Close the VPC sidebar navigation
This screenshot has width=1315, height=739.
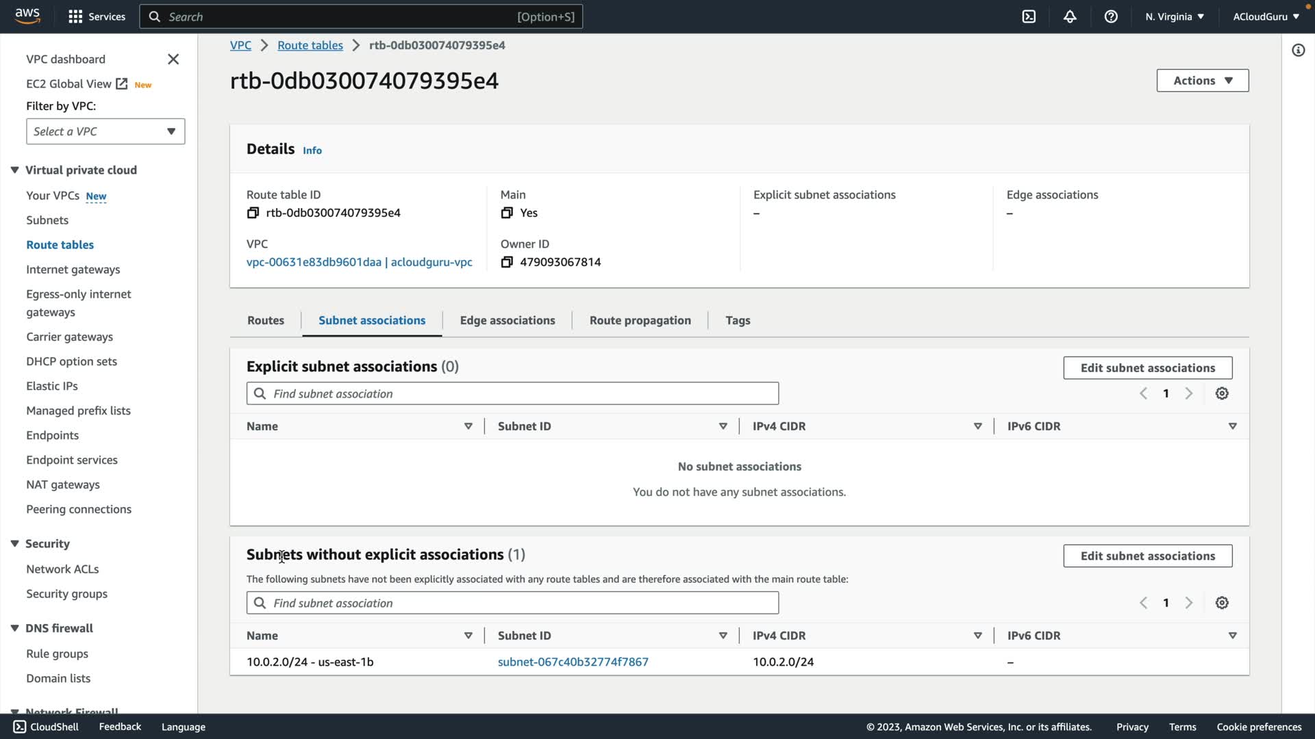tap(173, 60)
